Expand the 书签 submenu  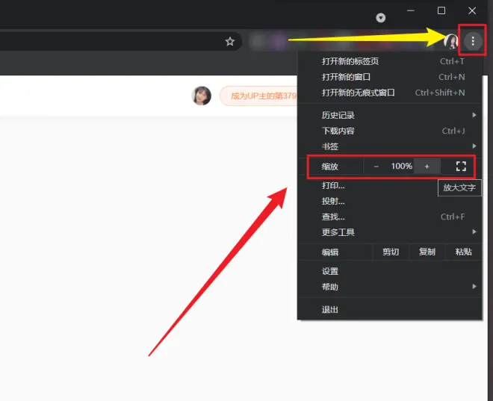point(390,146)
